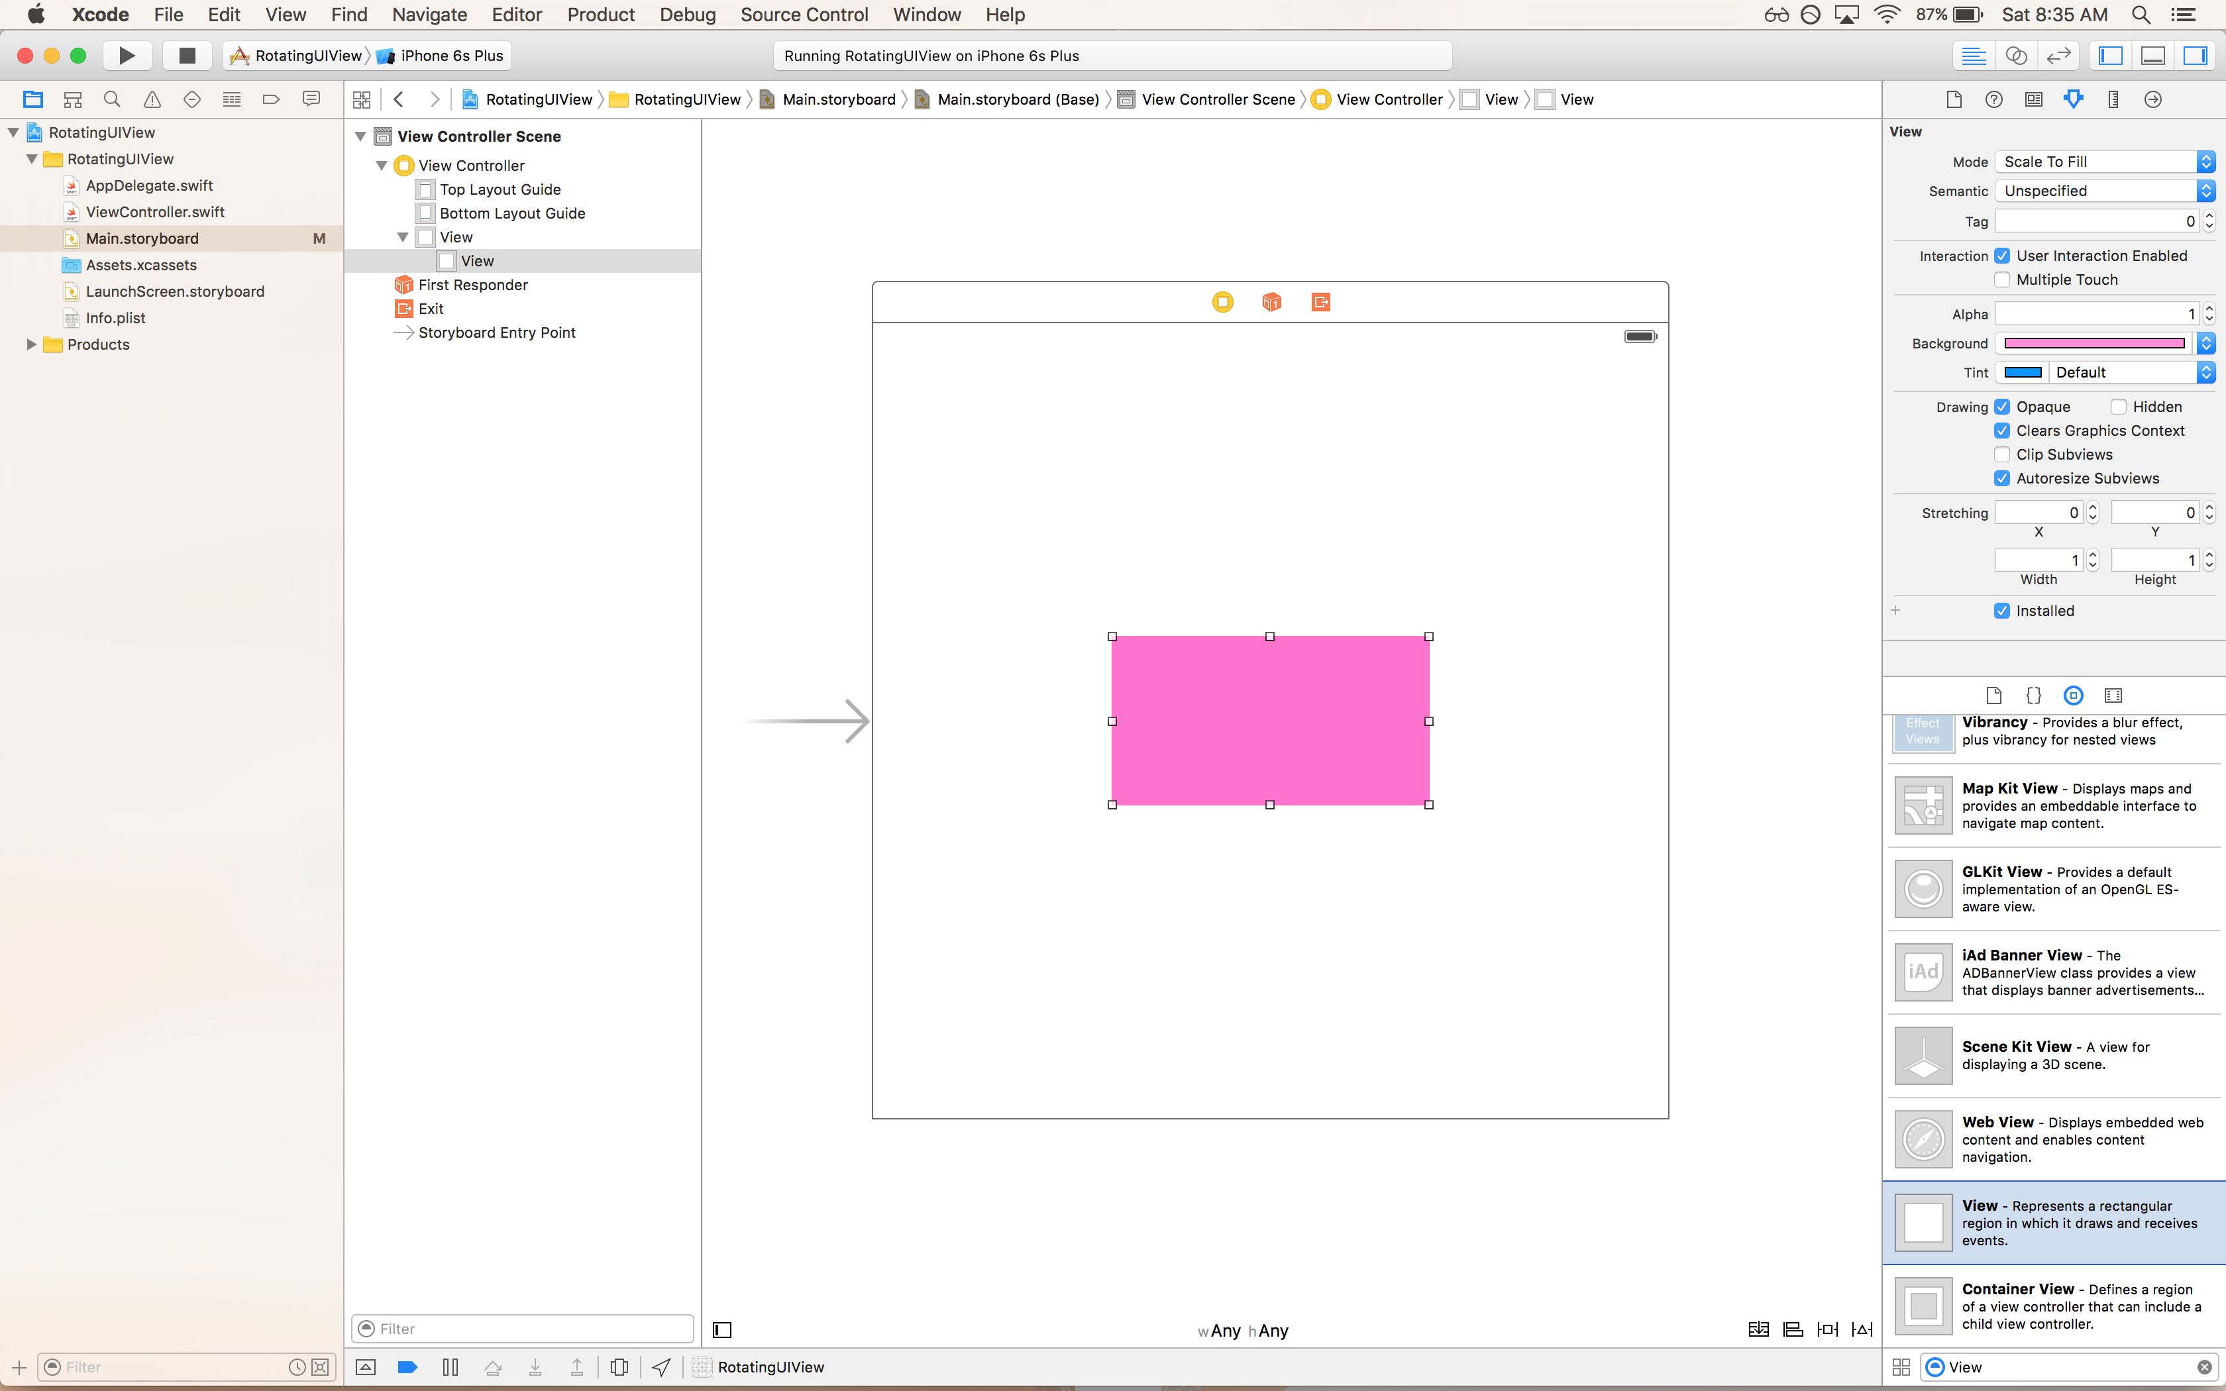Image resolution: width=2226 pixels, height=1391 pixels.
Task: Open the Assistant editor
Action: (x=2015, y=55)
